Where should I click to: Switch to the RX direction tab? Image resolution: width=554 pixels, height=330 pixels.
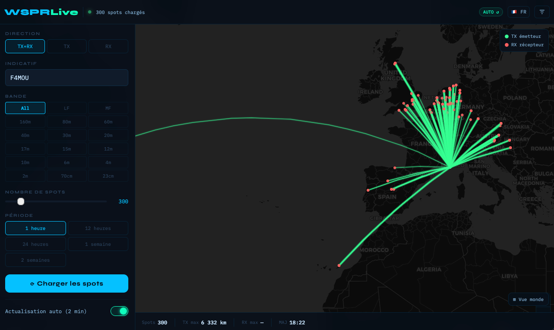[x=108, y=46]
